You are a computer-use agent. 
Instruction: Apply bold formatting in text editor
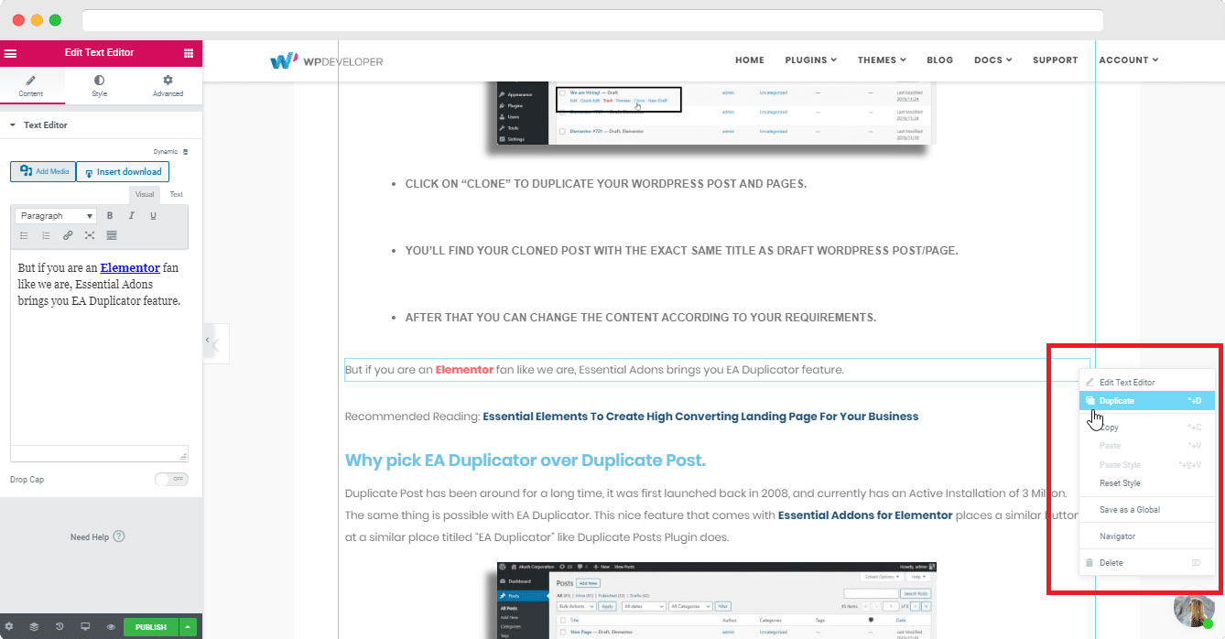tap(110, 216)
